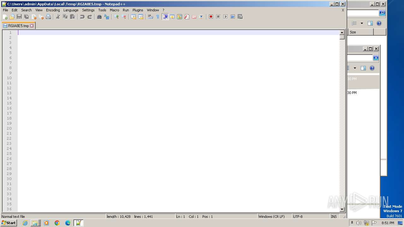Undo the last action via toolbar
Image resolution: width=404 pixels, height=227 pixels.
click(x=82, y=17)
